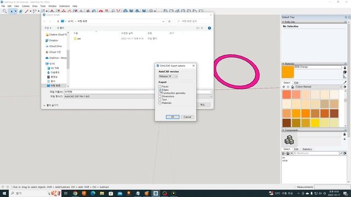Select the Search magnifier tool in SketchUp toolbar
Image resolution: width=351 pixels, height=197 pixels.
(x=4, y=11)
